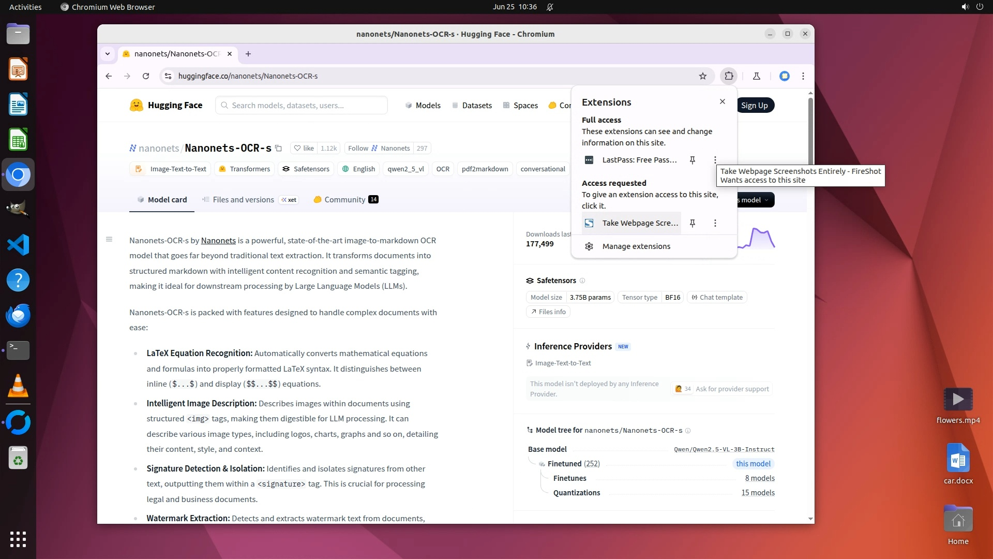The height and width of the screenshot is (559, 993).
Task: Expand the Use this model dropdown
Action: click(x=756, y=200)
